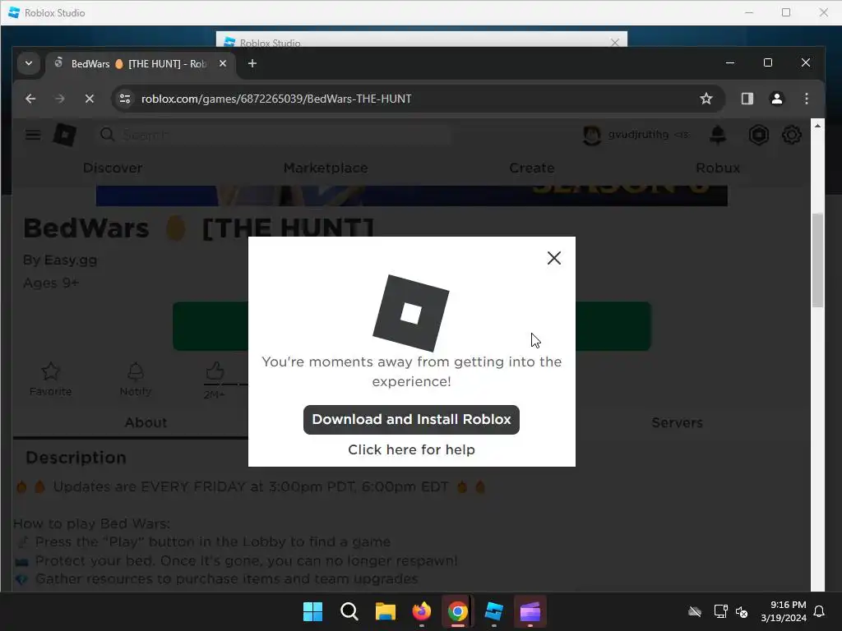Screen dimensions: 842x631
Task: Click the page vertical scrollbar thumb
Action: (x=817, y=260)
